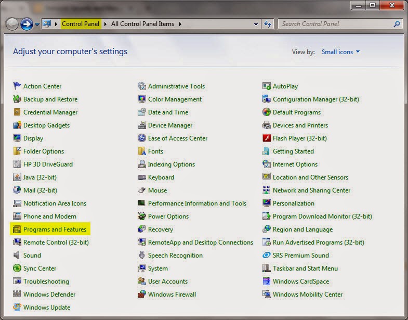Go forward with the blue Forward button
The width and height of the screenshot is (408, 320).
coord(27,24)
